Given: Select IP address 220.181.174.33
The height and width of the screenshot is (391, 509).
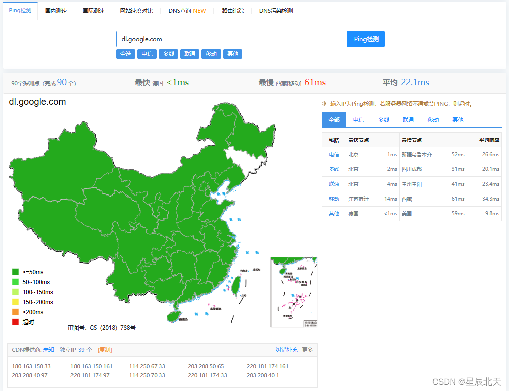Looking at the screenshot, I should [x=207, y=375].
